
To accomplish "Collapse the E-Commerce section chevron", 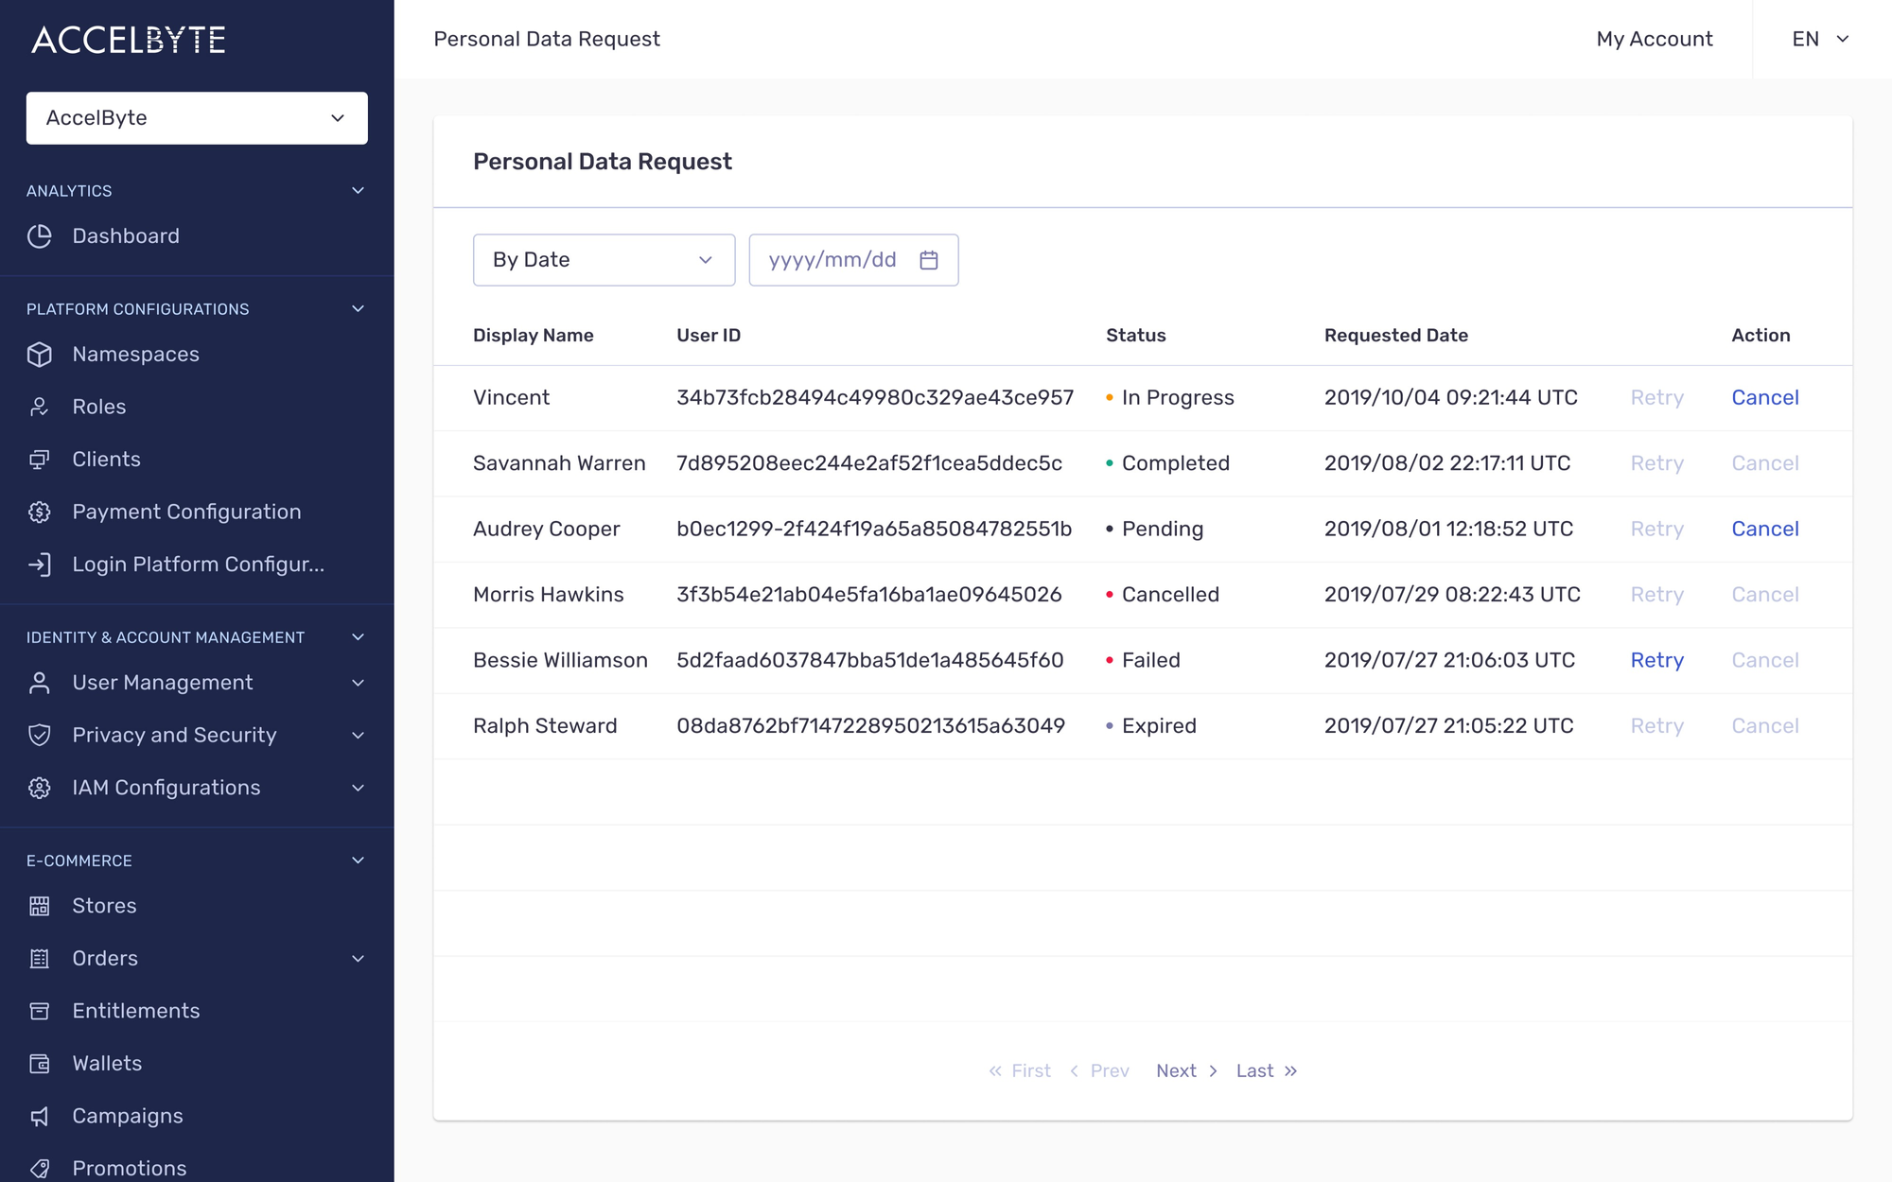I will coord(359,860).
